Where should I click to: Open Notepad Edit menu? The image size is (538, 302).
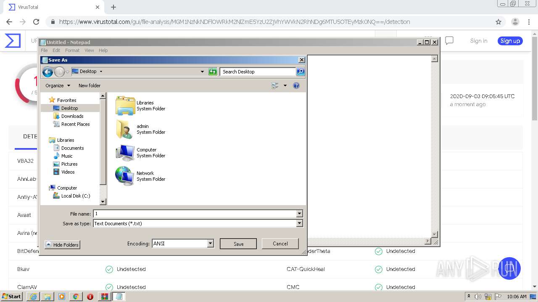[56, 50]
